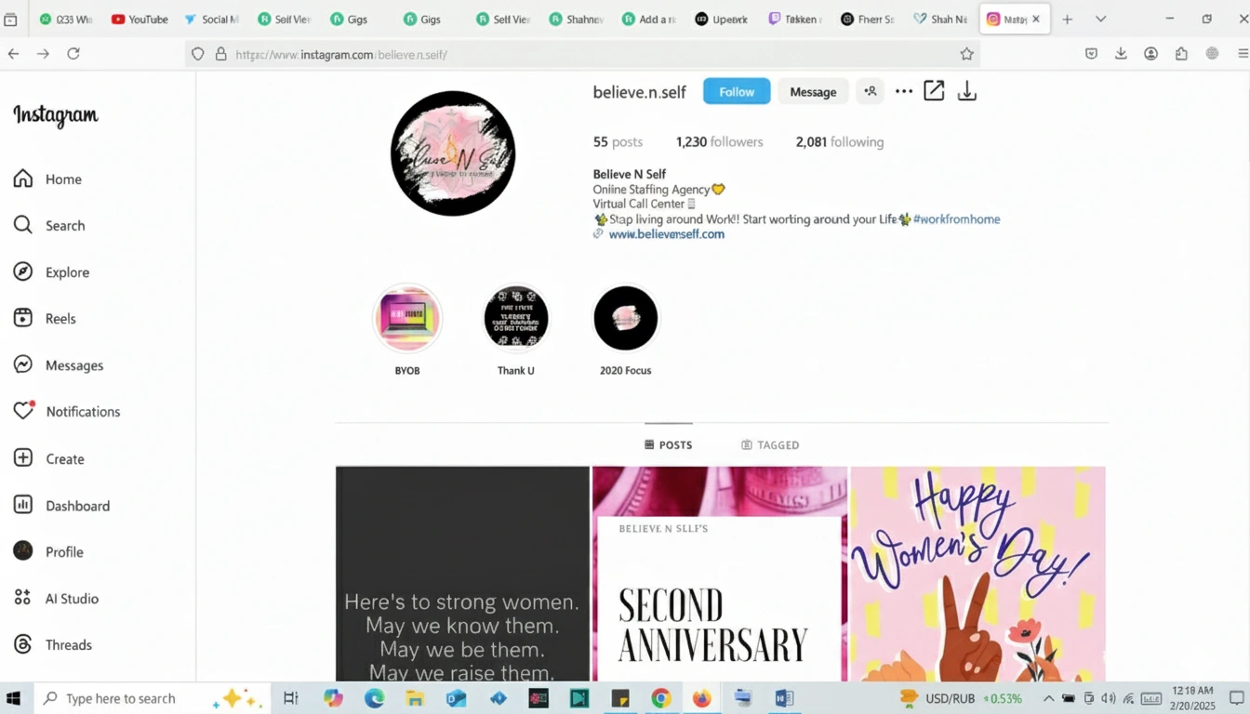Open AI Studio in the sidebar
Image resolution: width=1250 pixels, height=714 pixels.
coord(56,599)
